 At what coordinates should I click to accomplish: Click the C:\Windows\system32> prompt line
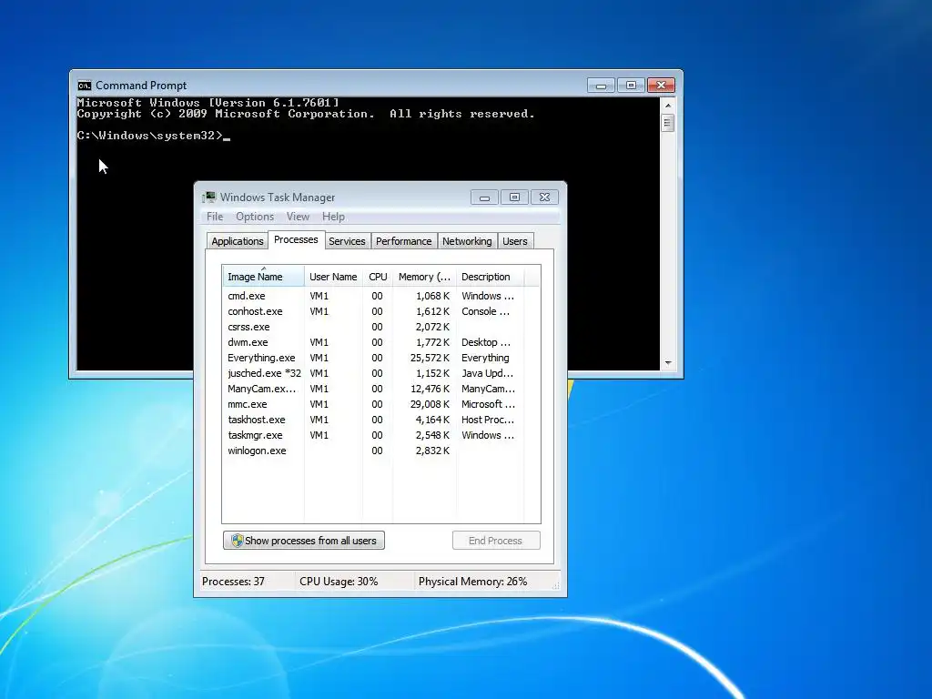153,136
